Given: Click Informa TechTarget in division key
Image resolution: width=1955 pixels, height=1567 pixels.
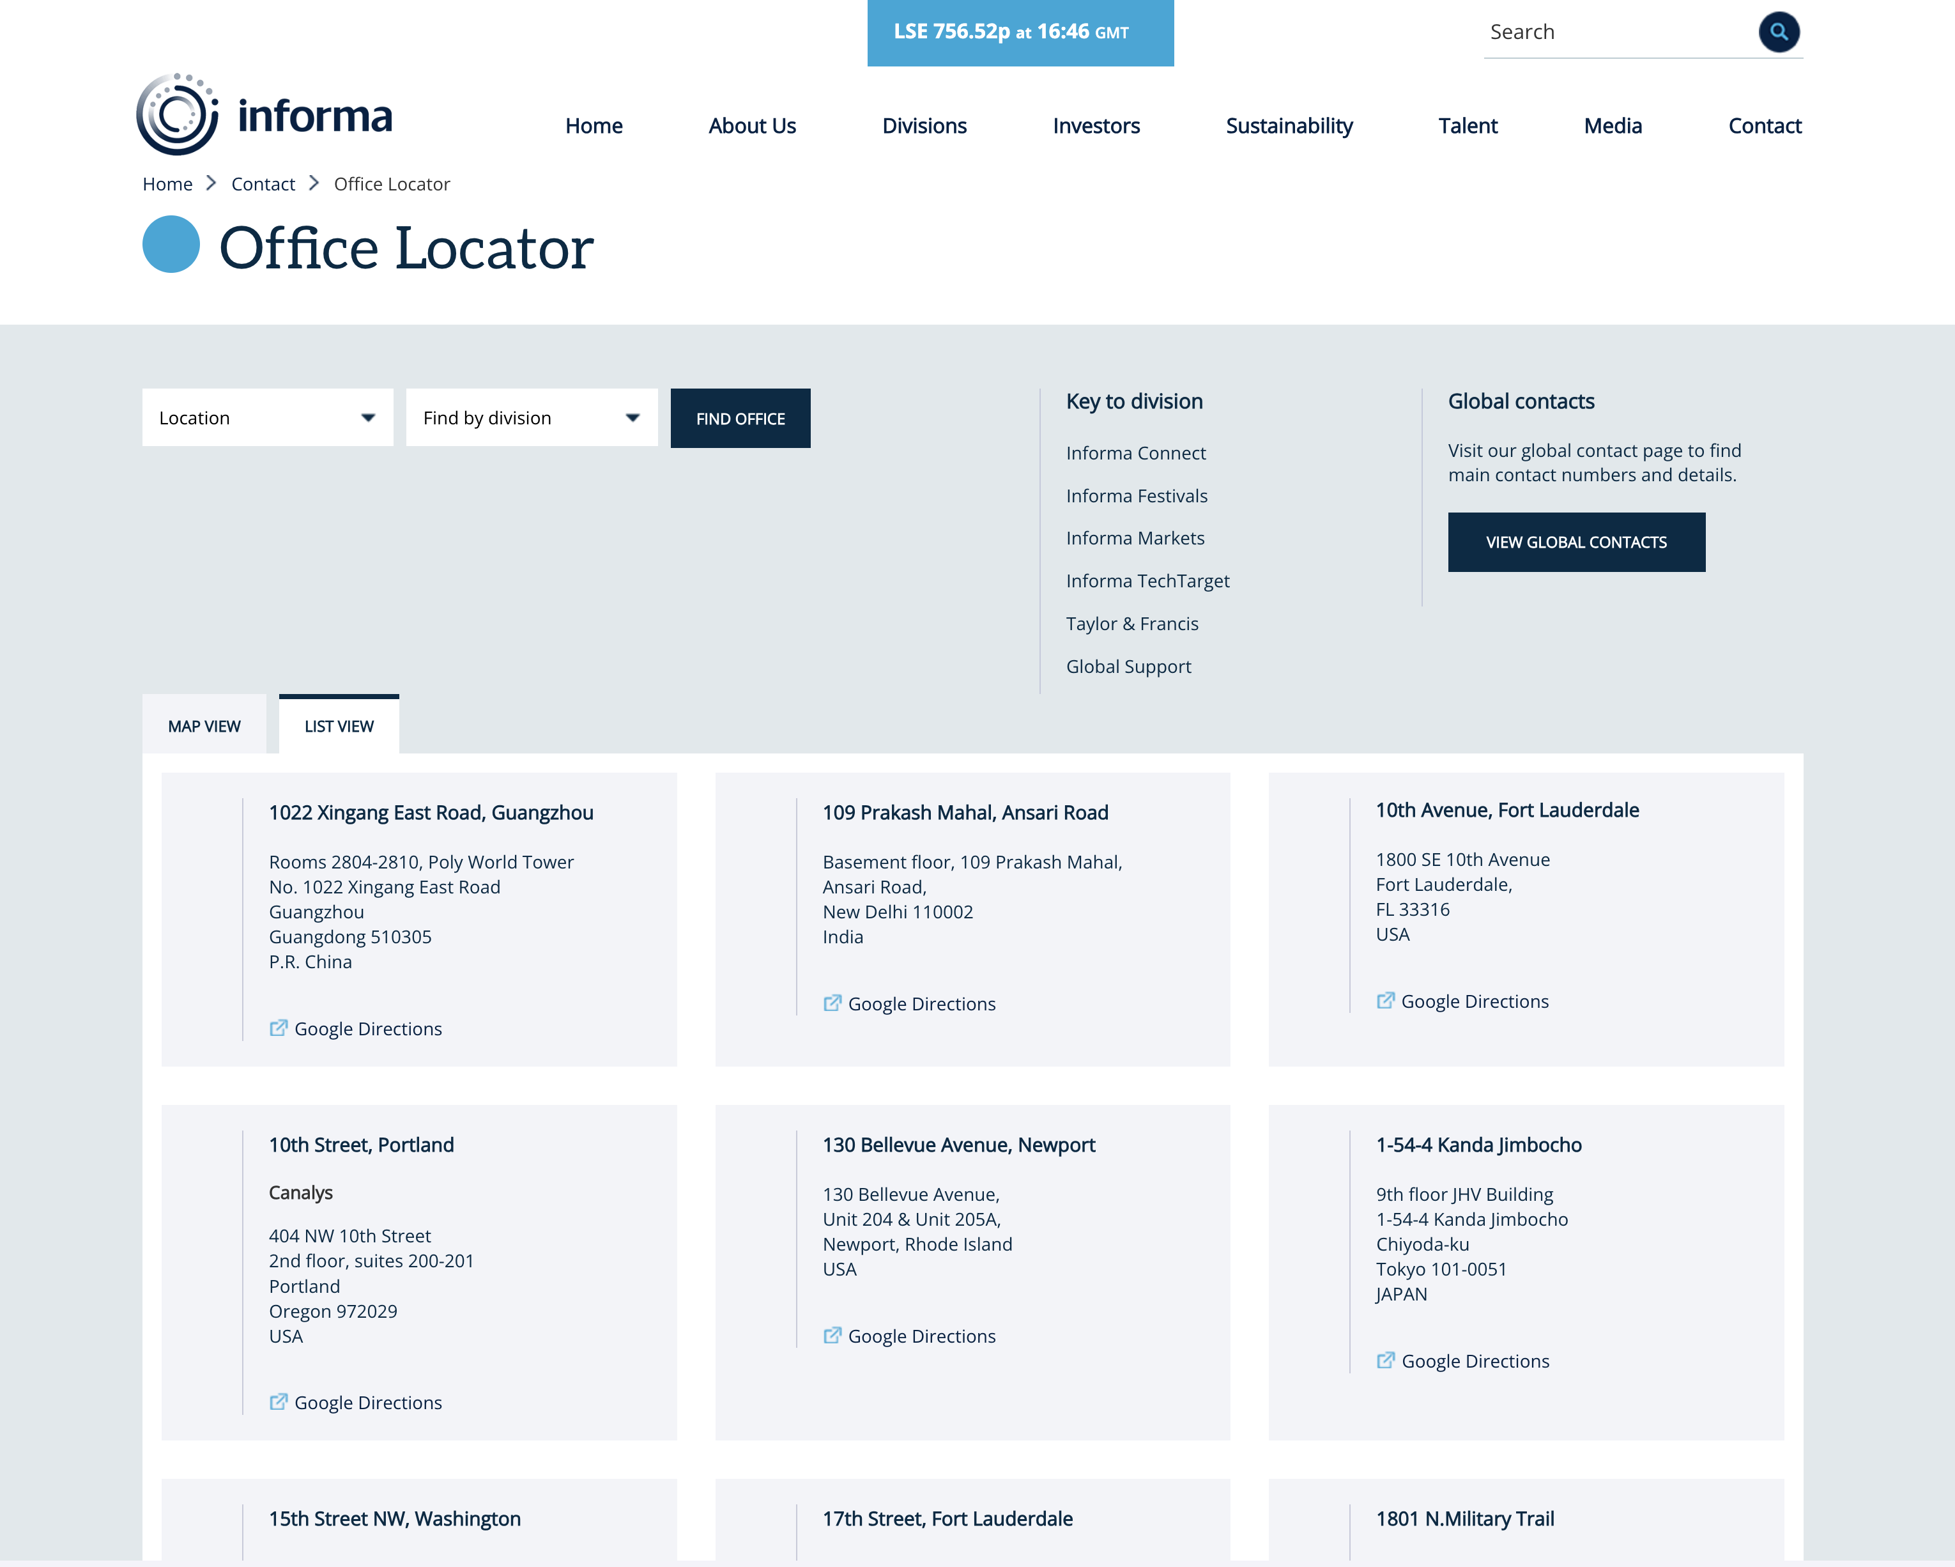Looking at the screenshot, I should point(1147,580).
